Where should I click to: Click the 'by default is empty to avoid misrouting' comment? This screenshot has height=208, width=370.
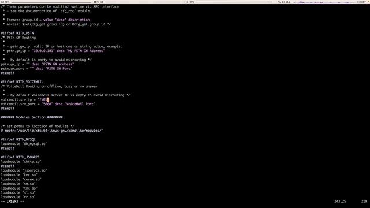(47, 60)
